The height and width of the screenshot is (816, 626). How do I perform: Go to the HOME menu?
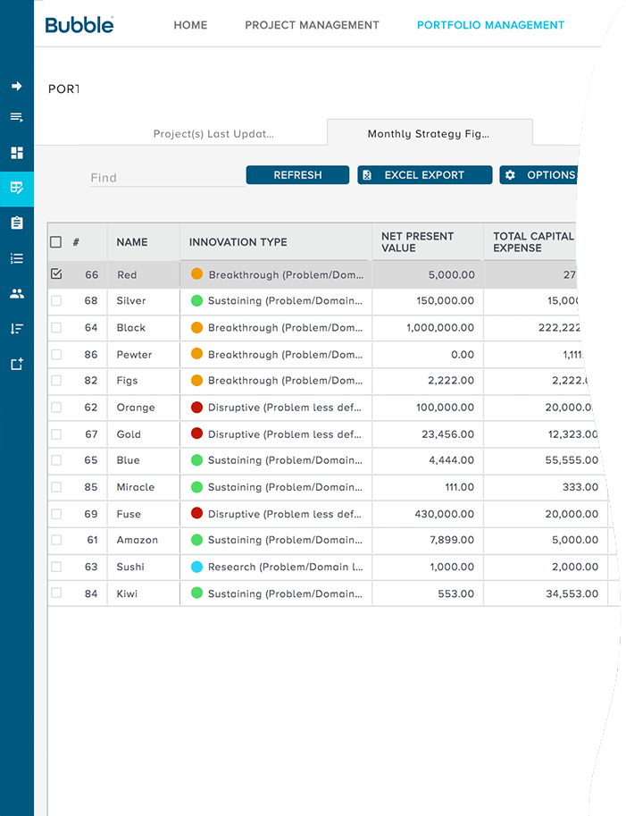tap(190, 25)
